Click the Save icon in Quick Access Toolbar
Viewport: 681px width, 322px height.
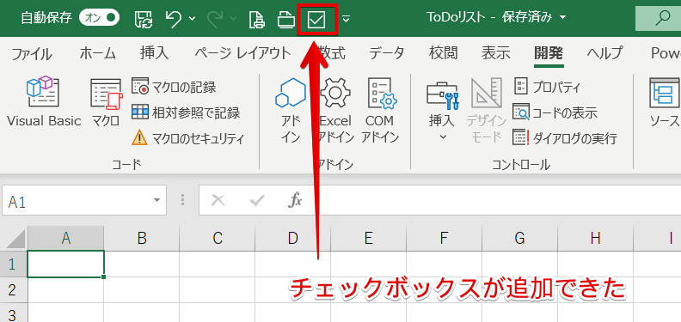coord(144,19)
